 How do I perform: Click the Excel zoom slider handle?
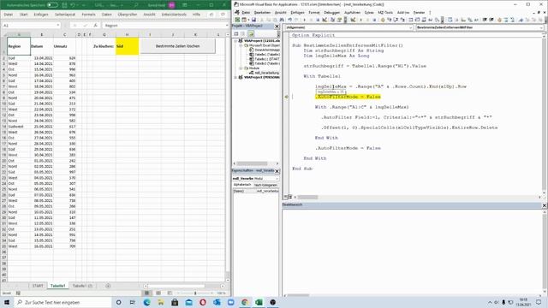(x=195, y=293)
